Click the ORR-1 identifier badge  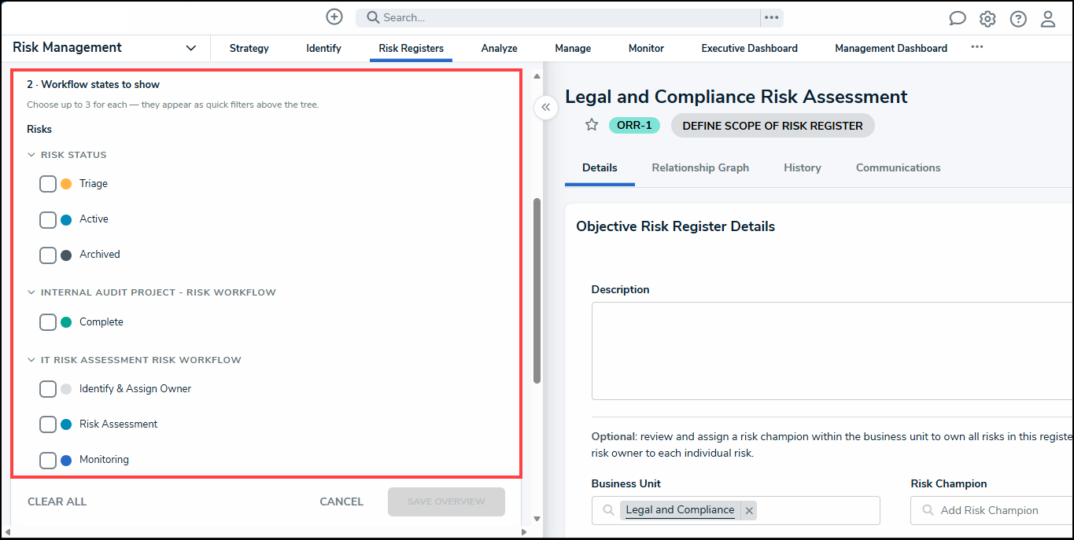point(634,125)
